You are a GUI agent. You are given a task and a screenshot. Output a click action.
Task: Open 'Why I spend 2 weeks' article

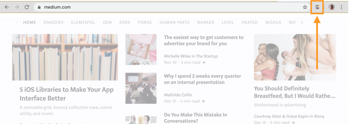point(202,79)
